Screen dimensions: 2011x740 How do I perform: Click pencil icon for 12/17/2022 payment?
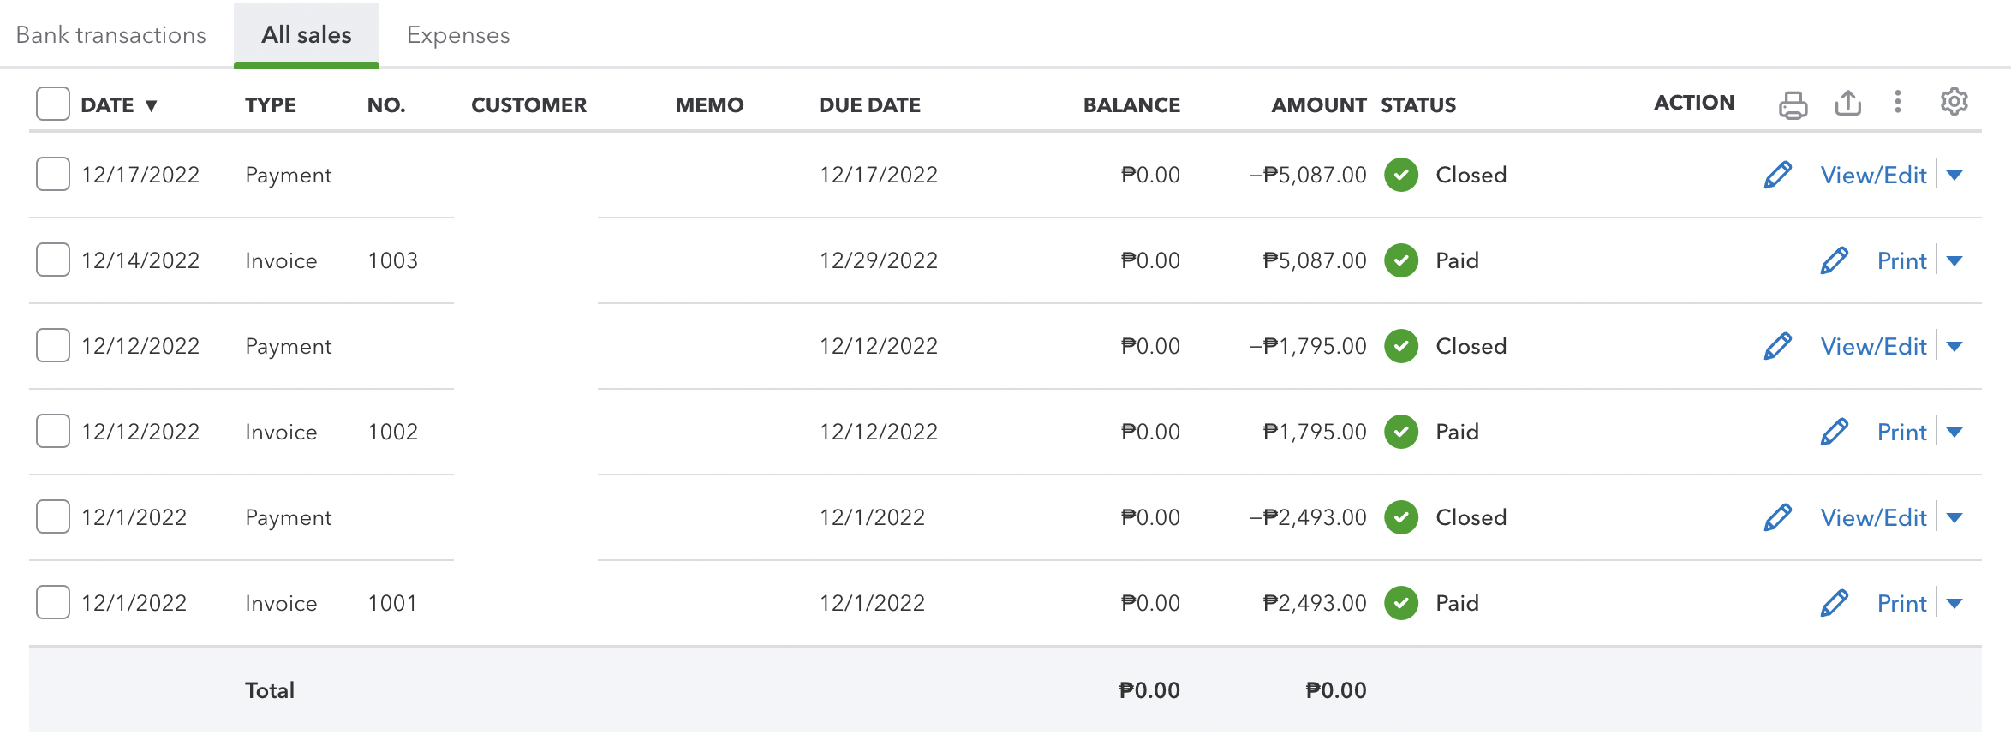point(1778,175)
